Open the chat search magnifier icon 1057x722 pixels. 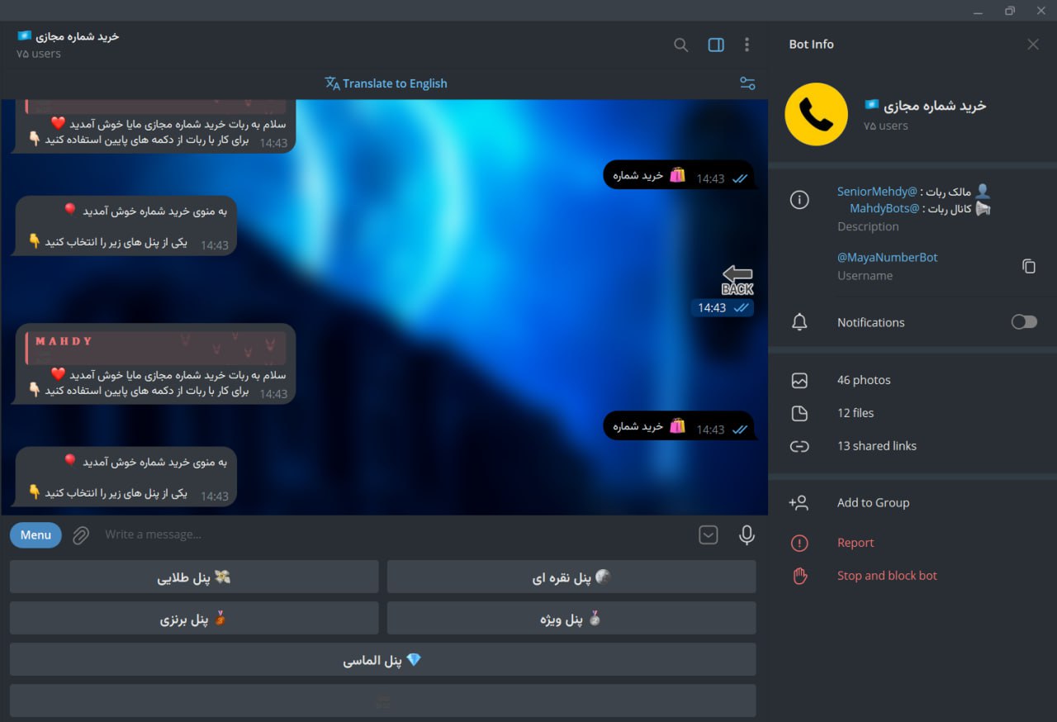pos(680,45)
